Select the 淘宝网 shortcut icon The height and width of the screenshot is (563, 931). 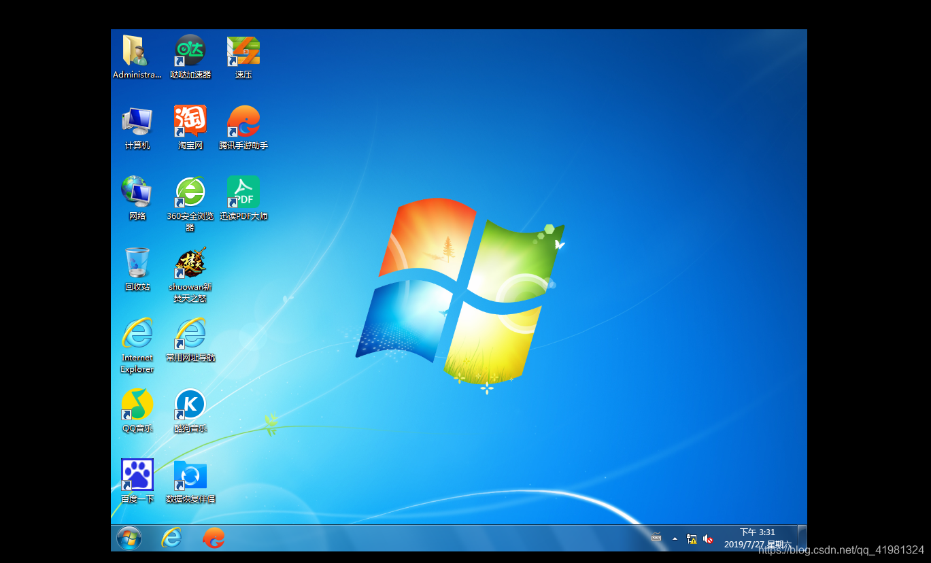[x=190, y=128]
